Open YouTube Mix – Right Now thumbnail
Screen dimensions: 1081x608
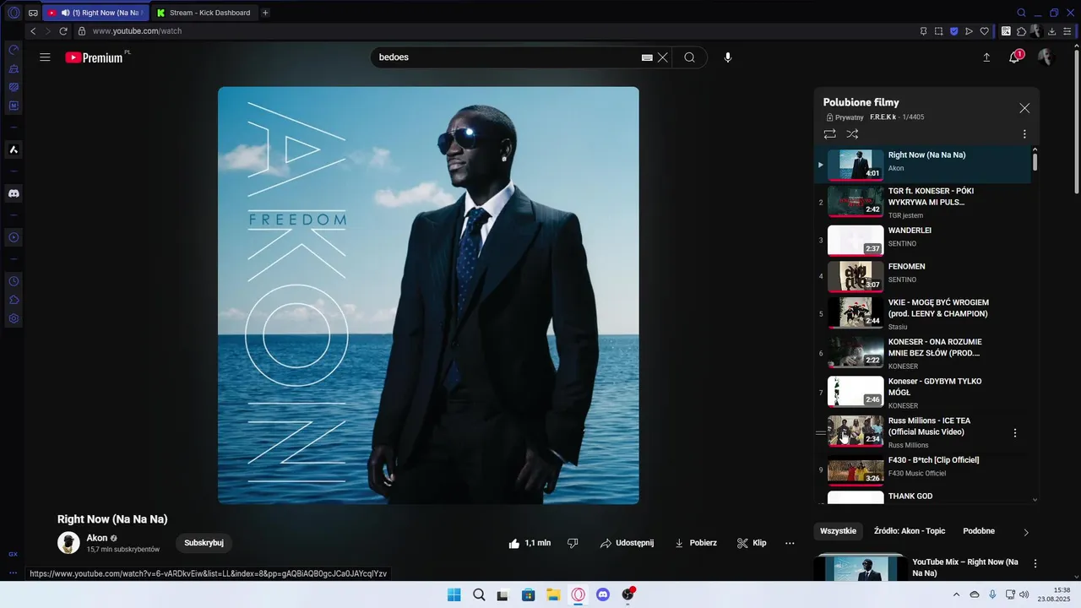tap(860, 568)
